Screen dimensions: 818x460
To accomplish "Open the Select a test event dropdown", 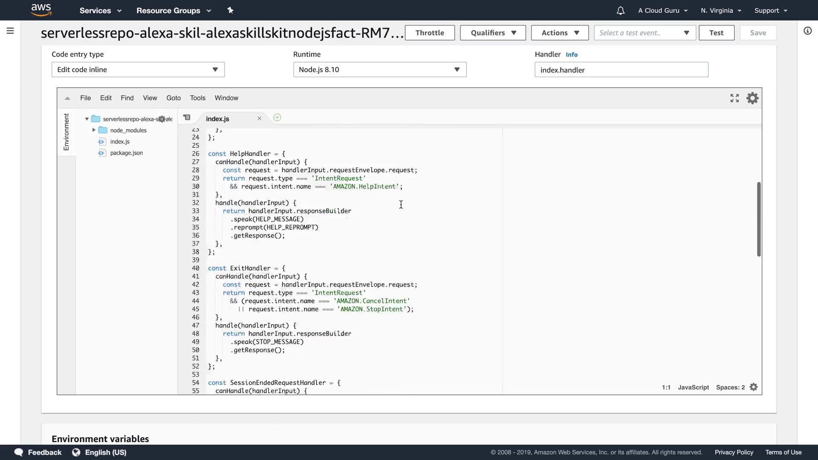I will 645,33.
